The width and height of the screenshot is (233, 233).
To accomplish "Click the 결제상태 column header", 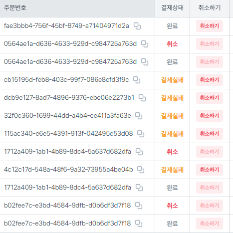I will pos(172,7).
